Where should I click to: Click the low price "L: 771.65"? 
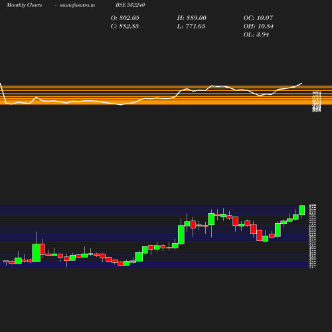[x=191, y=27]
